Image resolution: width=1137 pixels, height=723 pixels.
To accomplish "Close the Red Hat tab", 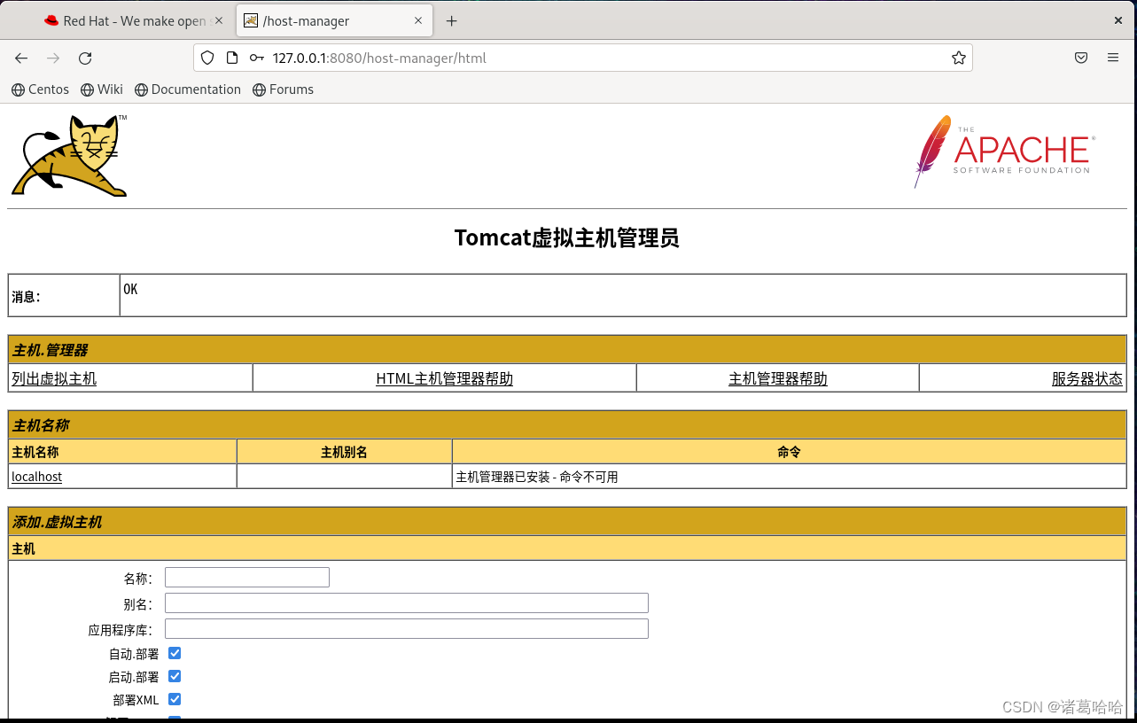I will click(219, 20).
